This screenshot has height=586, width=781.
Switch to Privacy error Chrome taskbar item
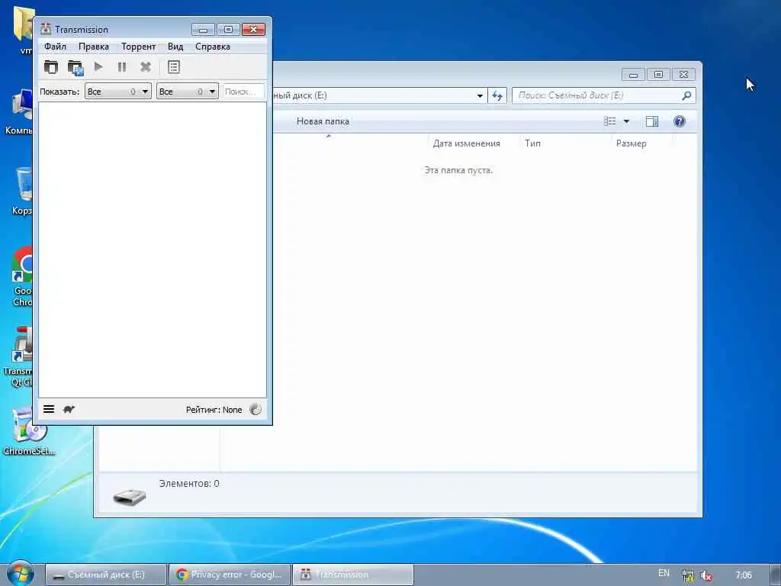tap(229, 575)
